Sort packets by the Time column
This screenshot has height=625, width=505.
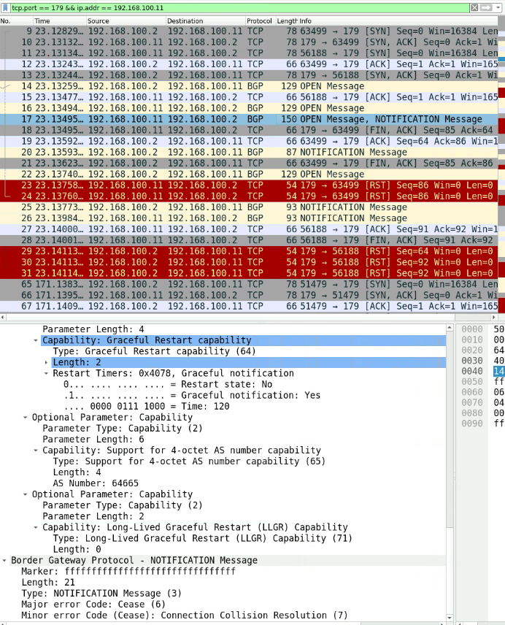click(60, 20)
